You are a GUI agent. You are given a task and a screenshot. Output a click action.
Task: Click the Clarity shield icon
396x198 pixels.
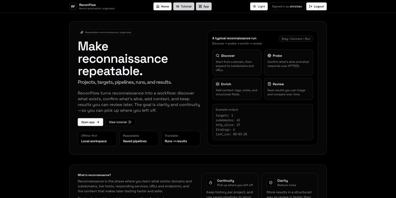271,183
